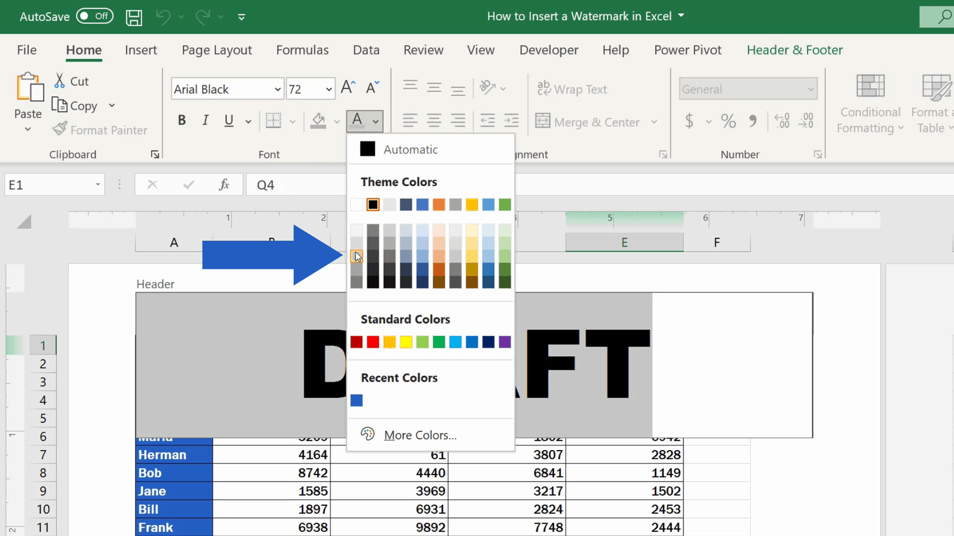The height and width of the screenshot is (536, 954).
Task: Click the Italic formatting icon
Action: [205, 121]
